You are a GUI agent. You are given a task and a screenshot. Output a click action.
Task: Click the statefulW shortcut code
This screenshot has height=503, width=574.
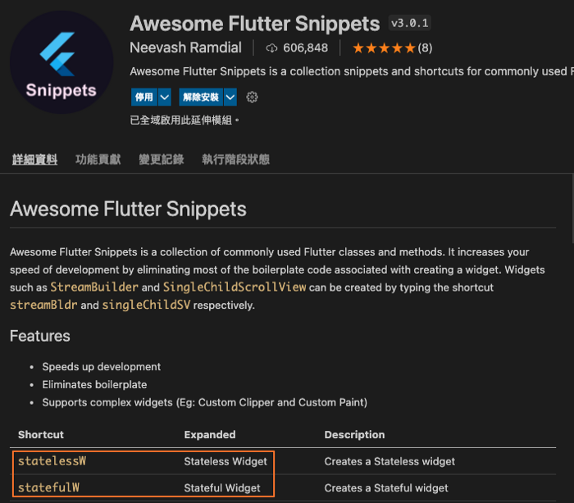coord(48,487)
